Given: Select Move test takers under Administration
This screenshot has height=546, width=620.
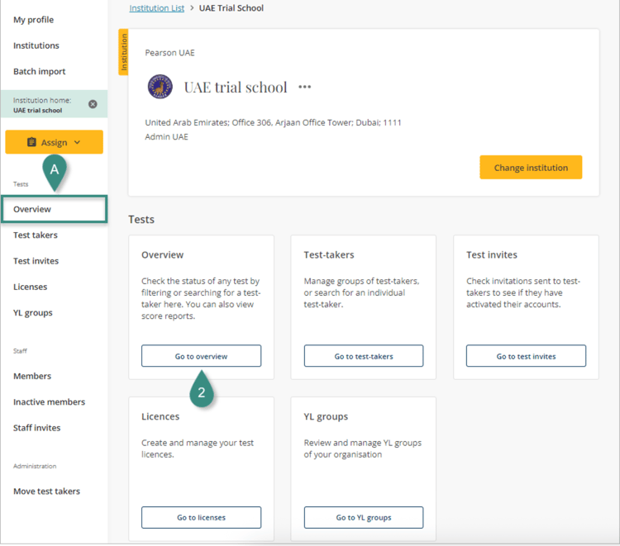Looking at the screenshot, I should (46, 491).
